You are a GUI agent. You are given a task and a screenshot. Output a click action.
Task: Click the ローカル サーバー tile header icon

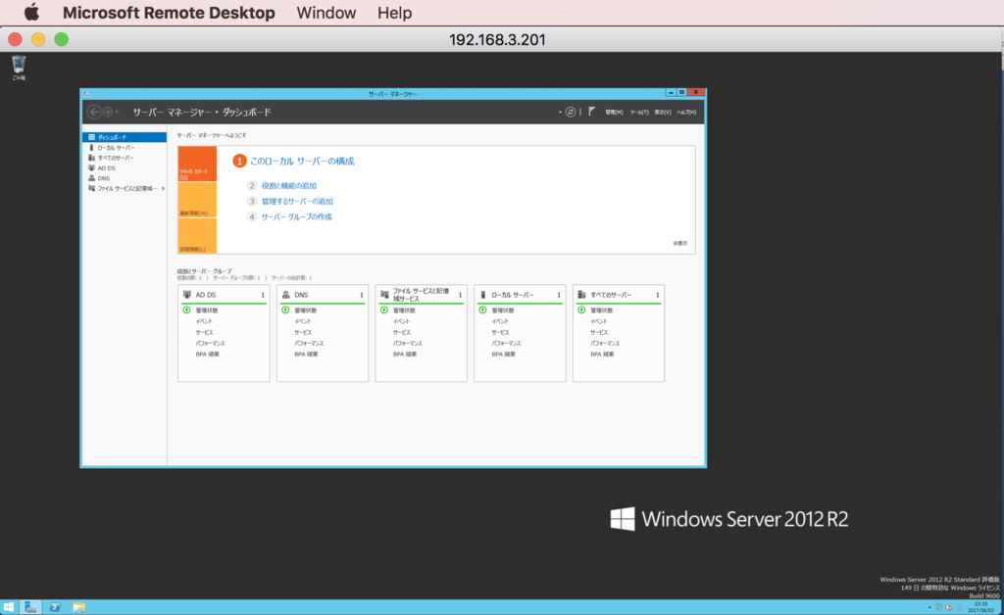point(482,295)
